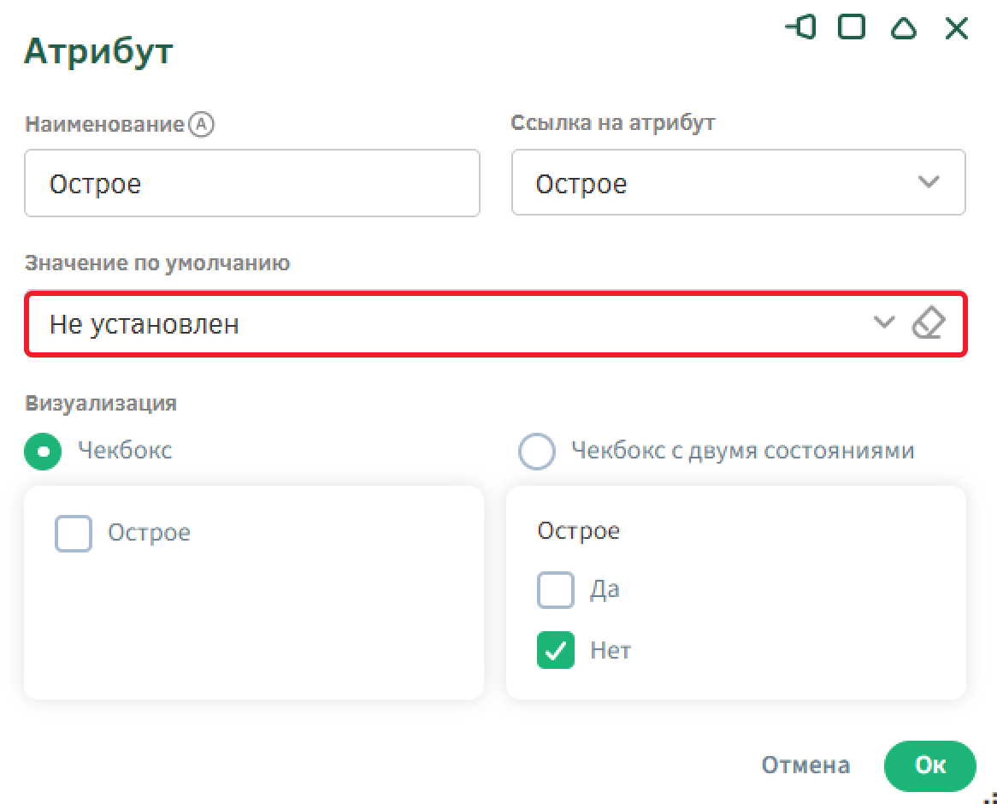
Task: Click into the Наименование text field
Action: click(252, 184)
